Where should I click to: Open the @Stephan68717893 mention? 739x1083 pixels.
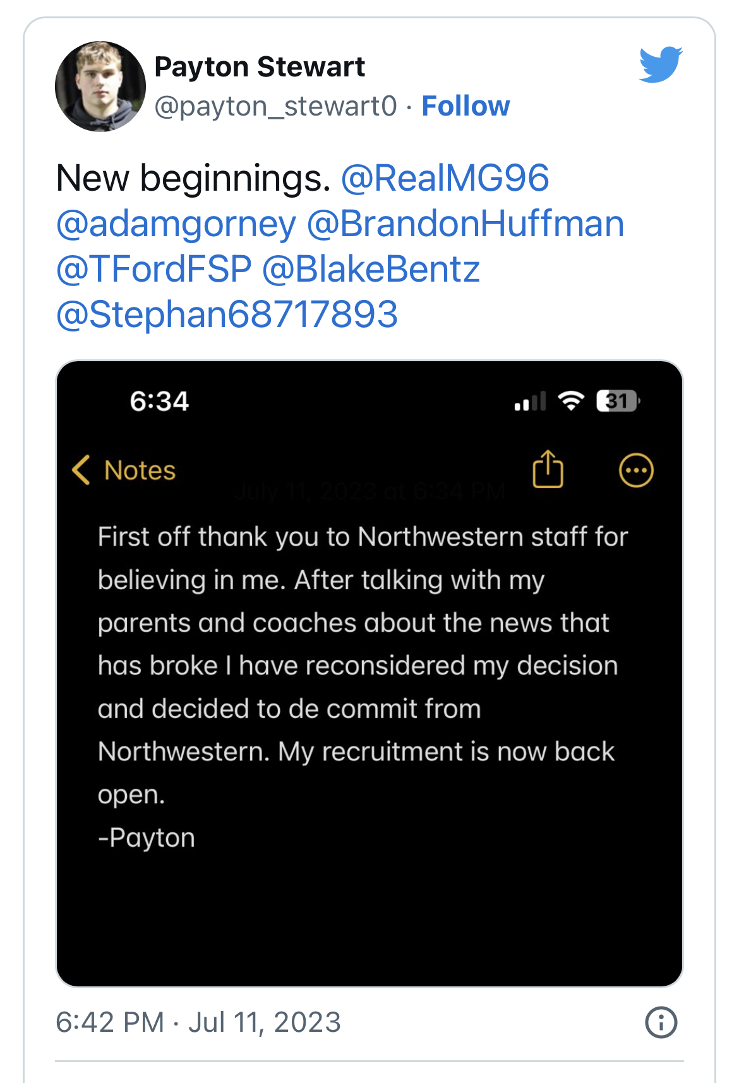pyautogui.click(x=227, y=314)
